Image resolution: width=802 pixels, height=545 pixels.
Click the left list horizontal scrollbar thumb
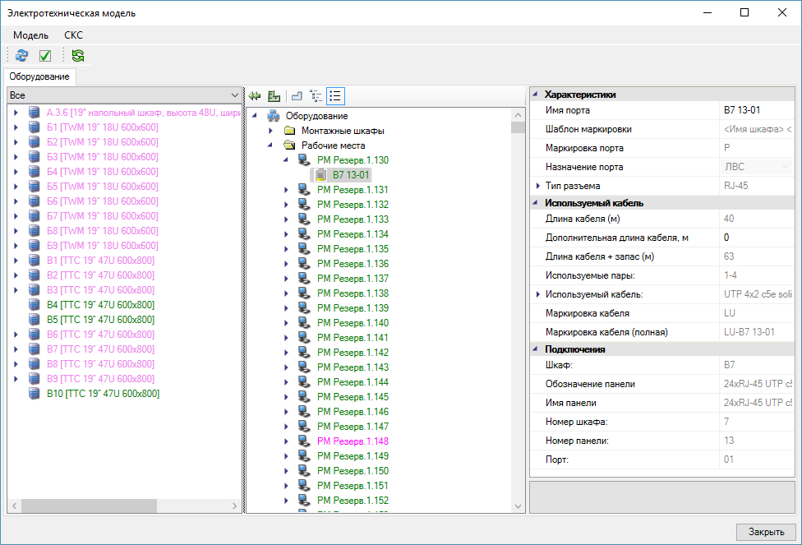(89, 506)
